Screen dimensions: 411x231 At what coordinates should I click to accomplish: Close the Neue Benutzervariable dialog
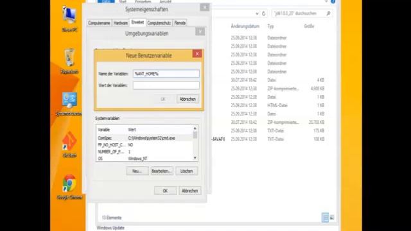tap(197, 54)
